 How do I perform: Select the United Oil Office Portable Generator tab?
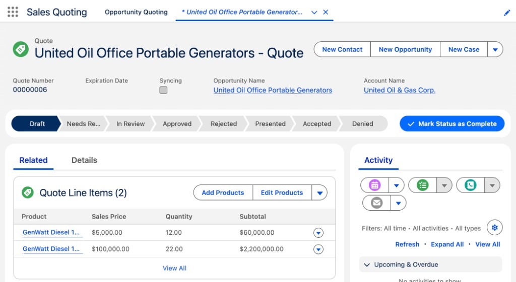(242, 12)
